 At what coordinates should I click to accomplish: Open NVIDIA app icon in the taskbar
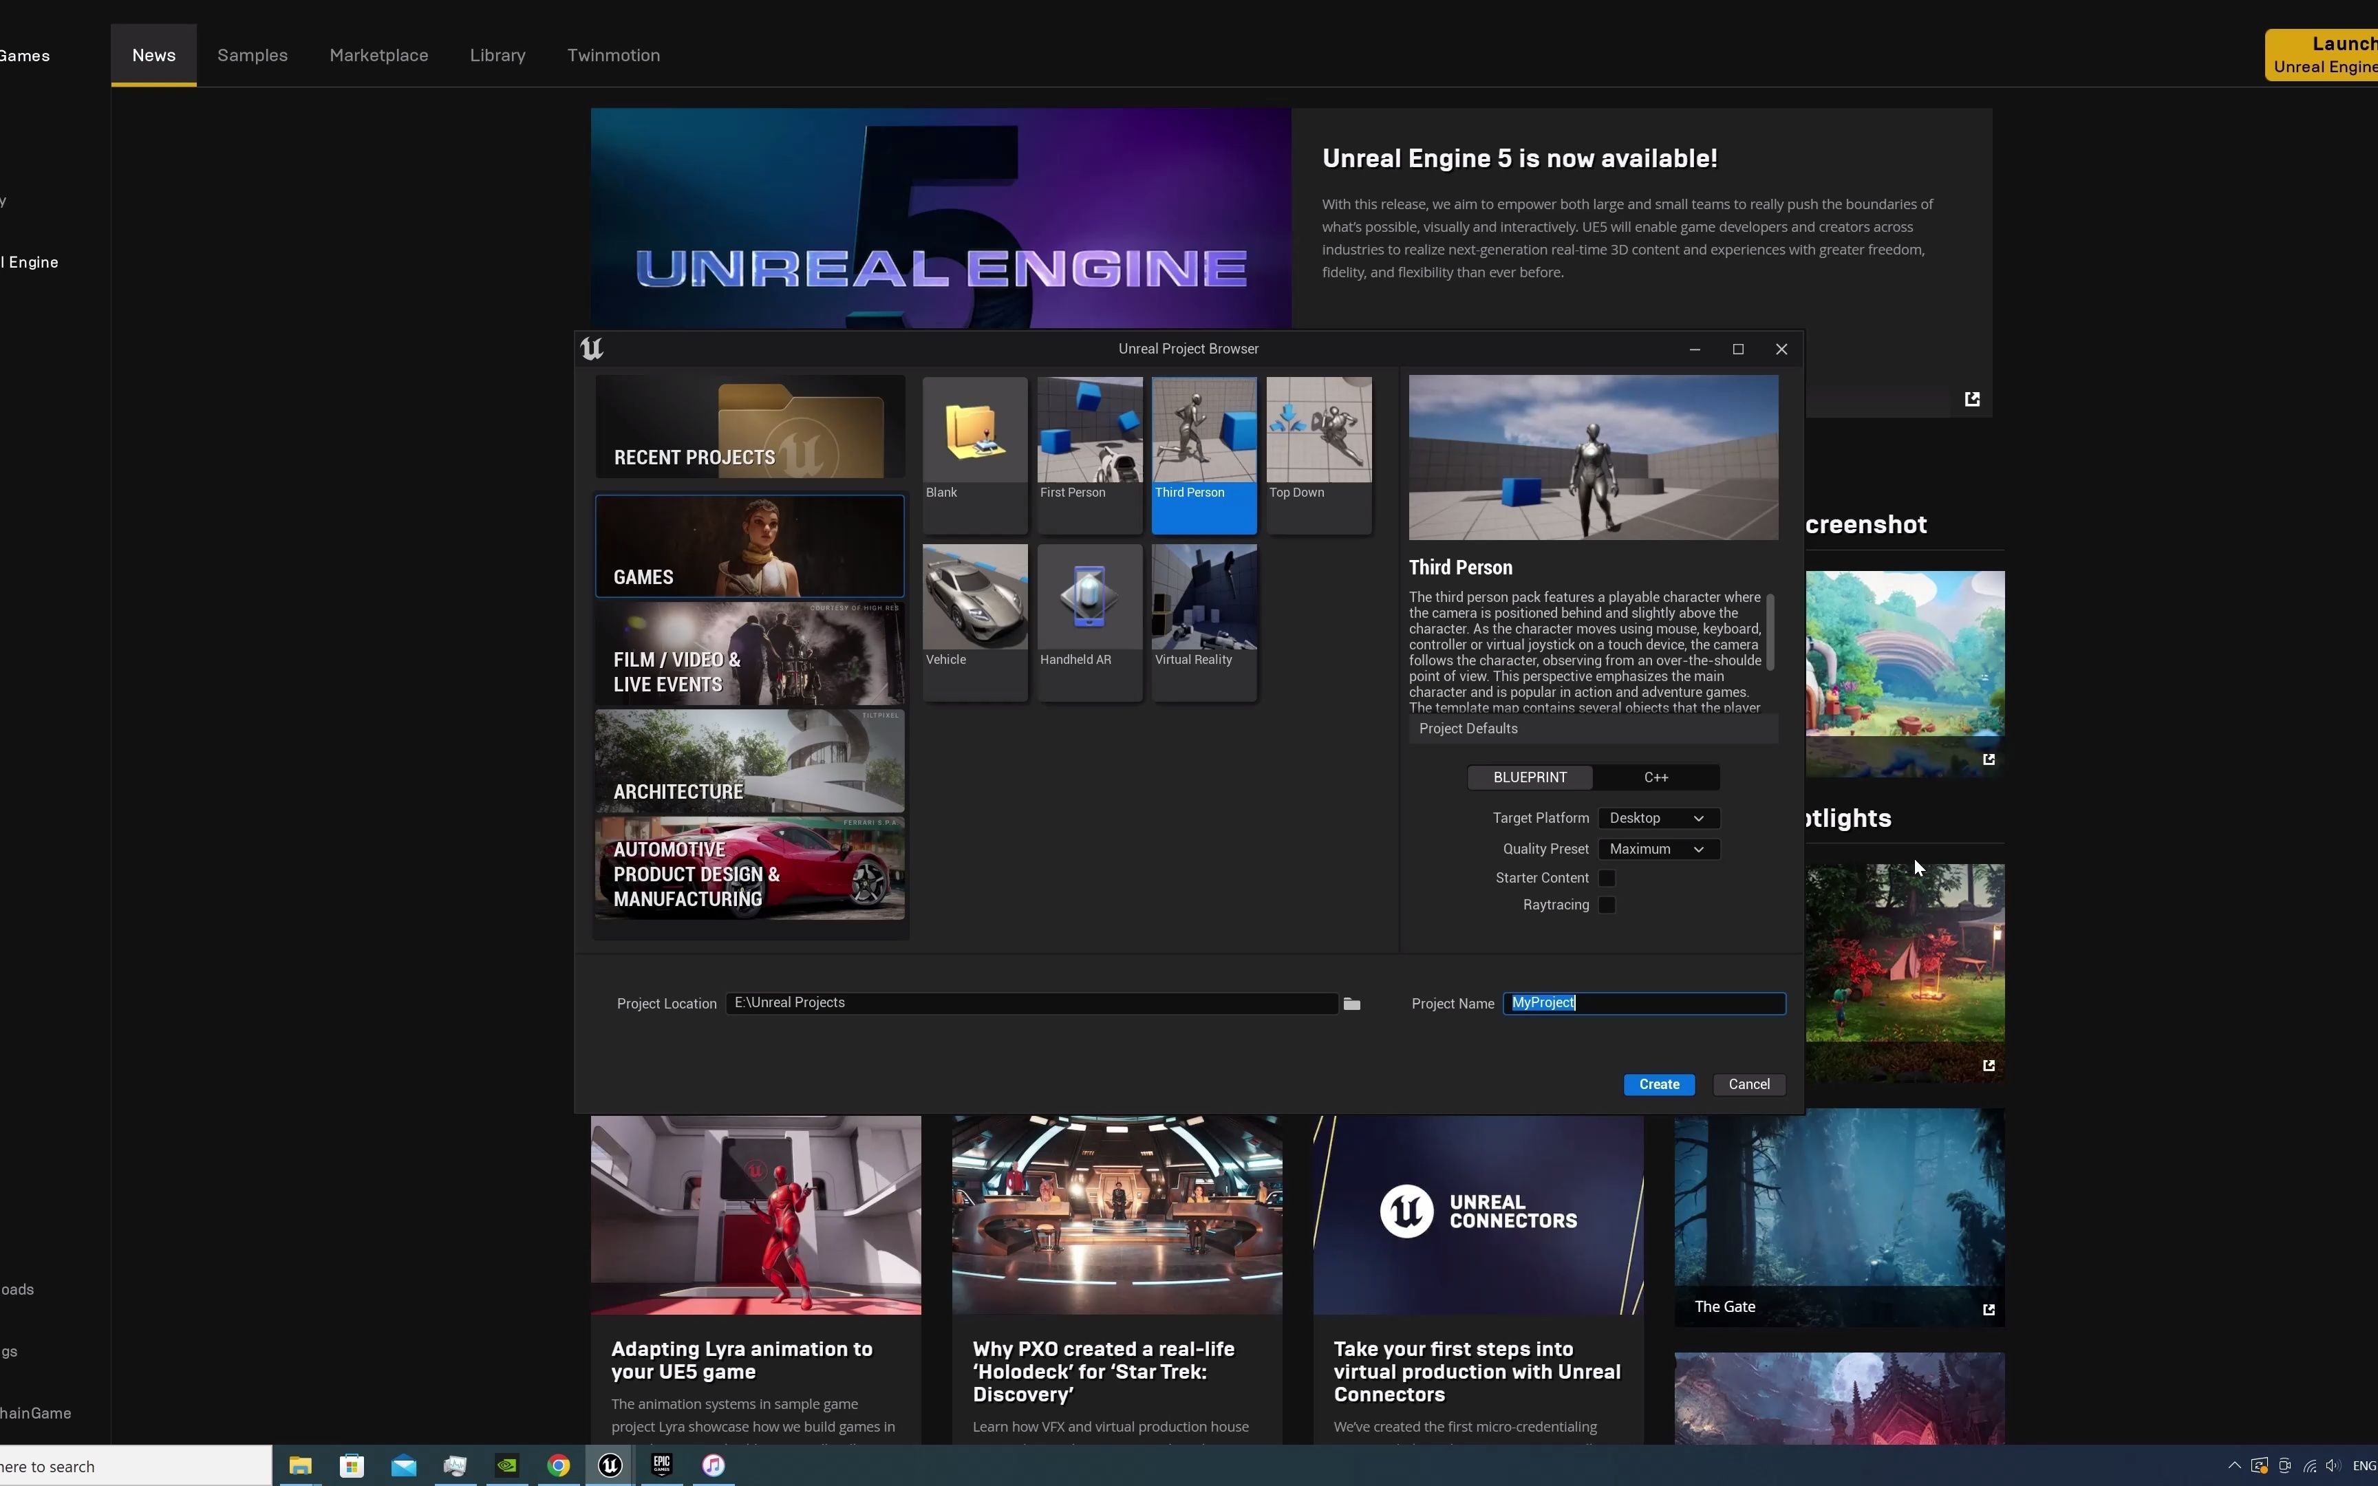pos(507,1465)
